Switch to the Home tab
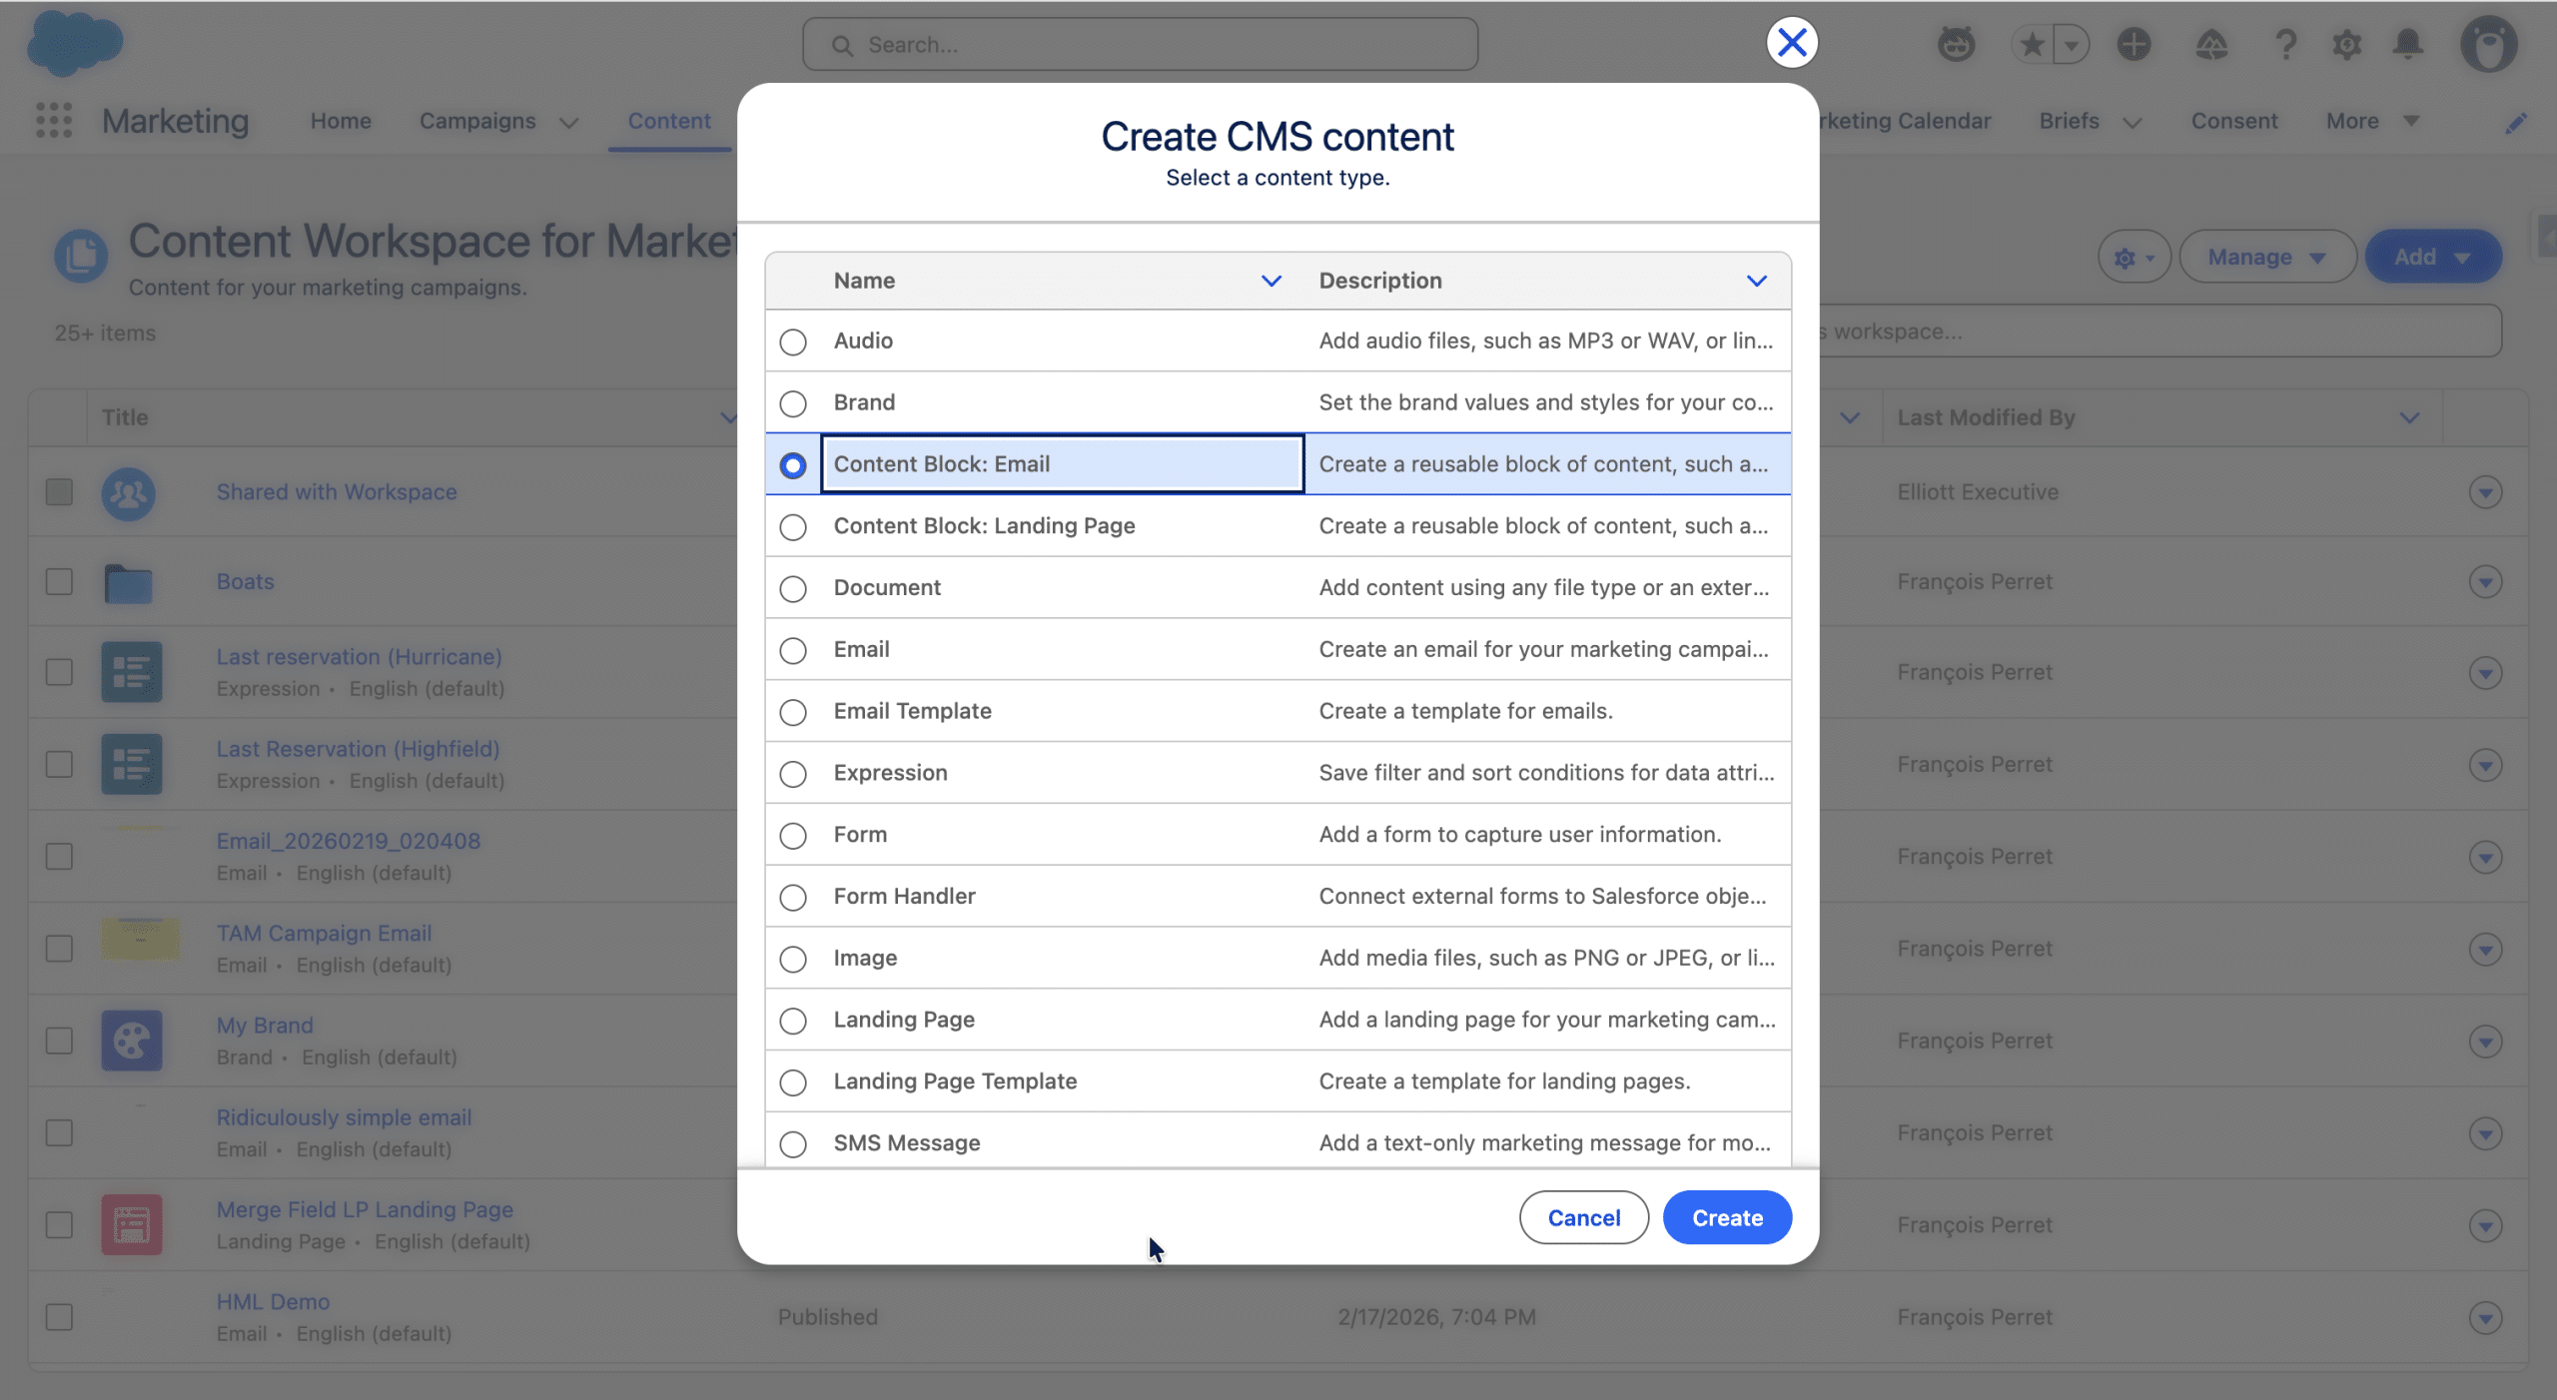 pos(341,121)
